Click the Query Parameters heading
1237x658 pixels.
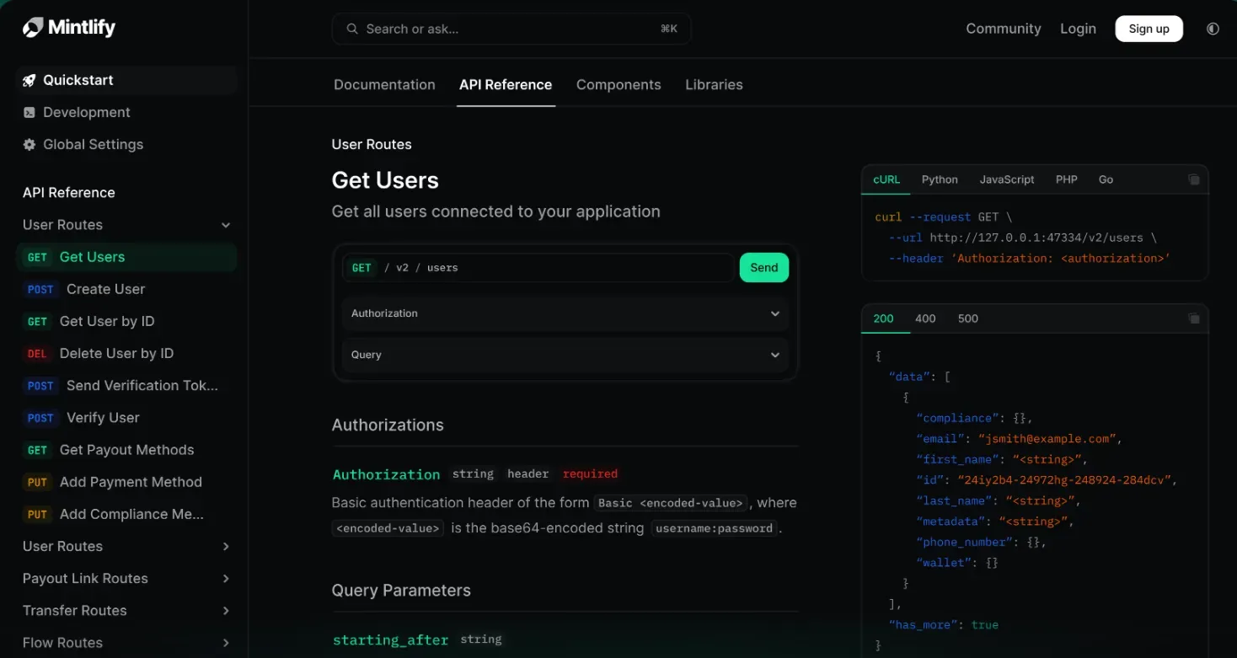[401, 591]
